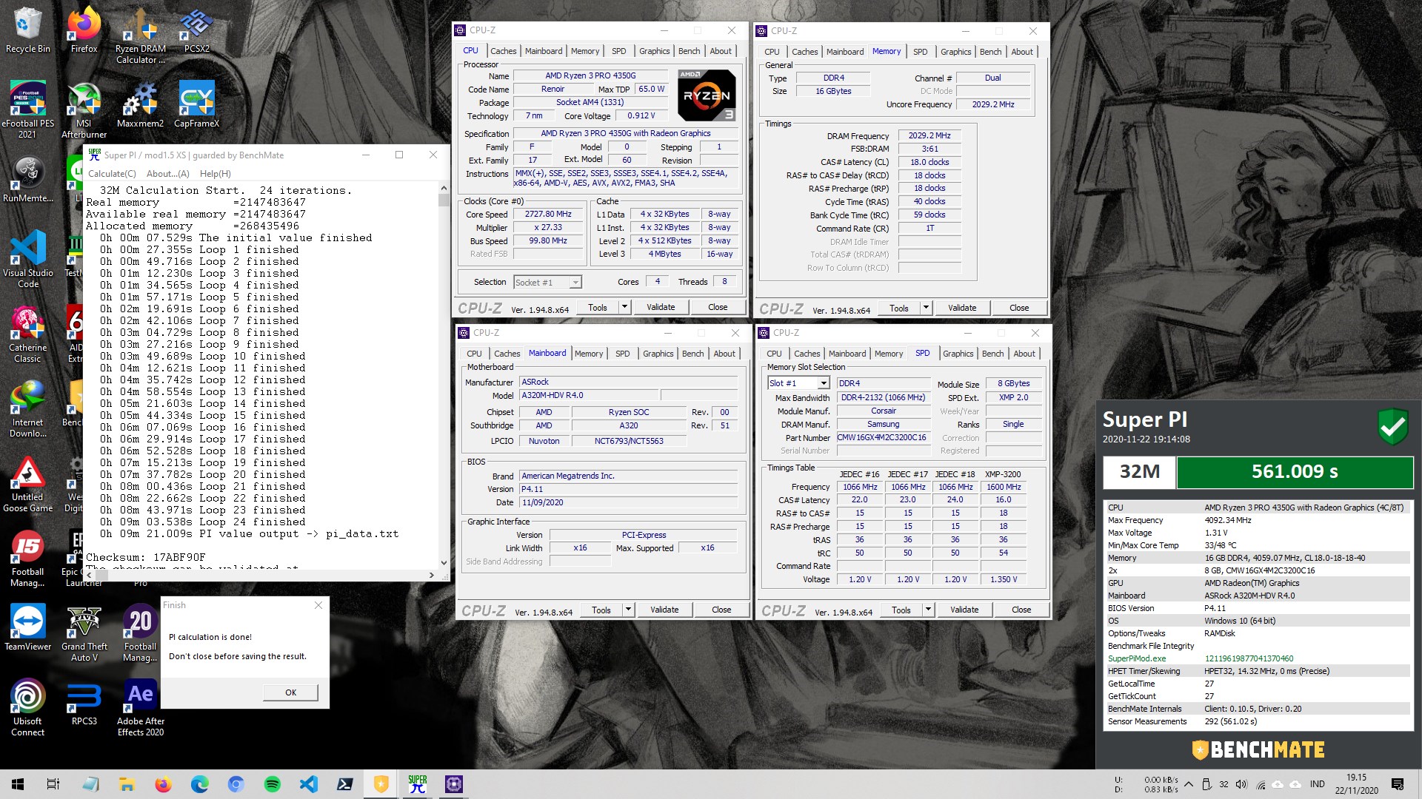Click Super PI horizontal scrollbar right arrow
Screen dimensions: 1422x799
click(x=432, y=575)
